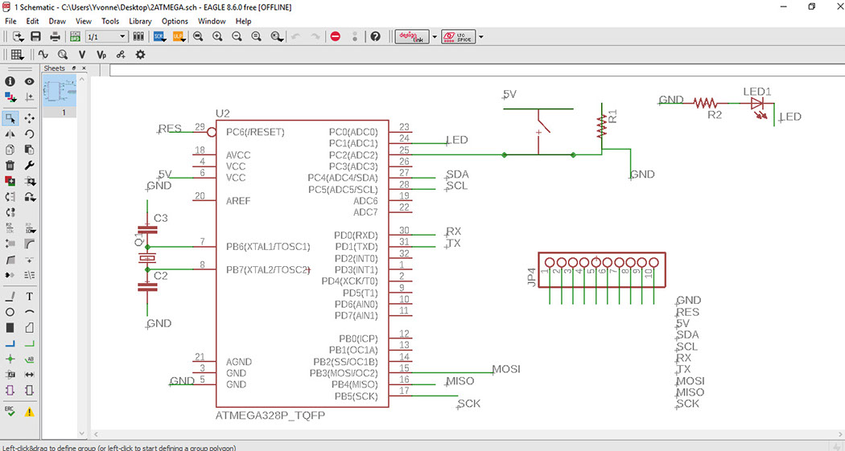Select the Arc drawing tool
Screen dimensions: 845x451
29,312
